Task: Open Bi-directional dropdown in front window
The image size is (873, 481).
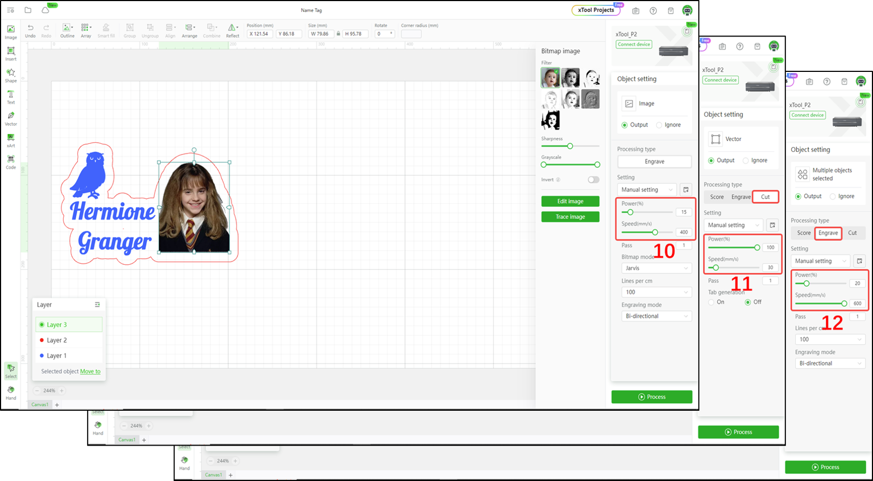Action: [x=657, y=316]
